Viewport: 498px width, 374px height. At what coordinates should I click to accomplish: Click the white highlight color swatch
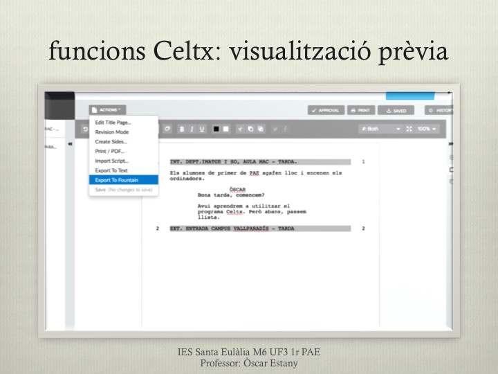click(x=225, y=129)
